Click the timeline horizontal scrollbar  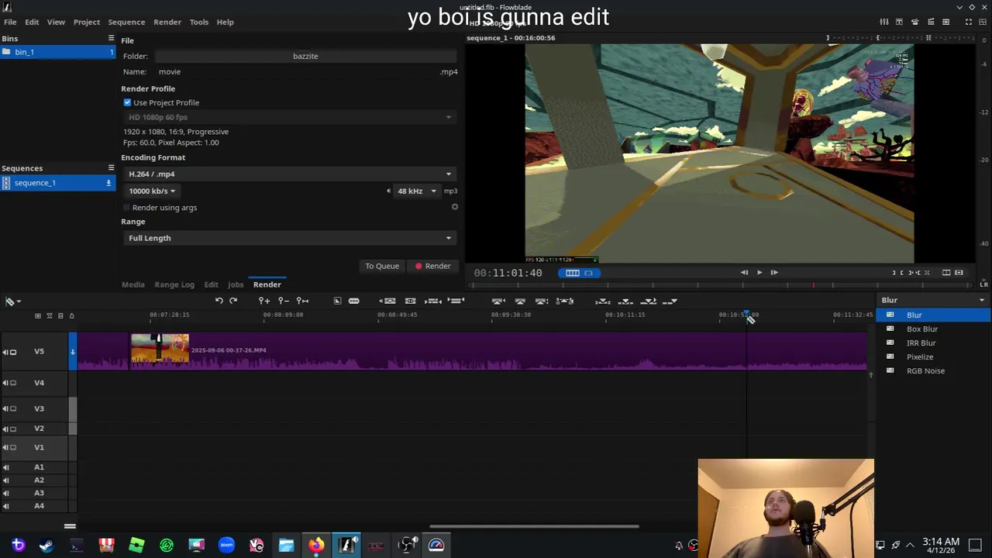point(535,527)
